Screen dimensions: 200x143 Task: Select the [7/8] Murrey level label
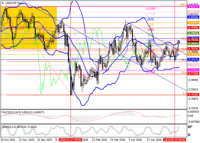pyautogui.click(x=151, y=25)
